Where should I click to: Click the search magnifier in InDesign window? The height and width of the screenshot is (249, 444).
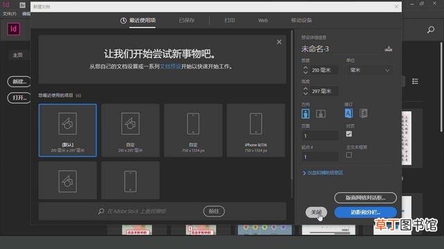tap(431, 29)
